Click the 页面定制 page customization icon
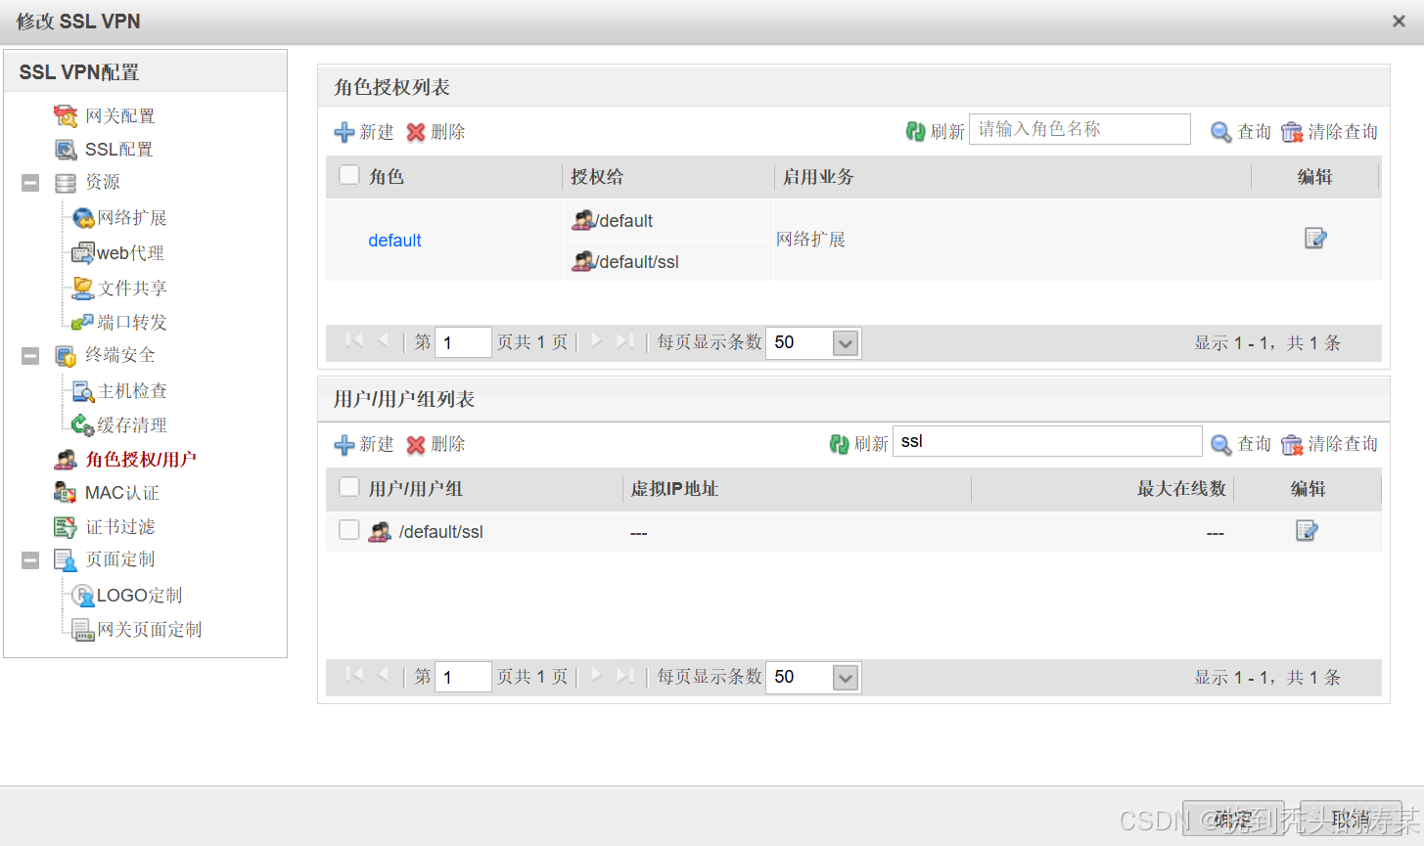 [66, 560]
